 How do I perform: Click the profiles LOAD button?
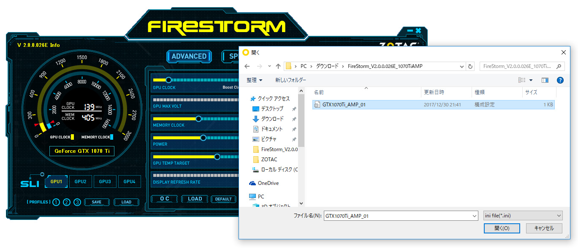(x=126, y=202)
